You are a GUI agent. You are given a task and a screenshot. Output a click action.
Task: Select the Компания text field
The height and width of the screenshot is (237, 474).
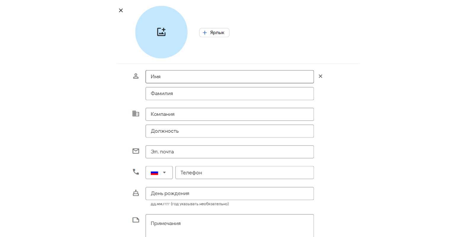[229, 114]
